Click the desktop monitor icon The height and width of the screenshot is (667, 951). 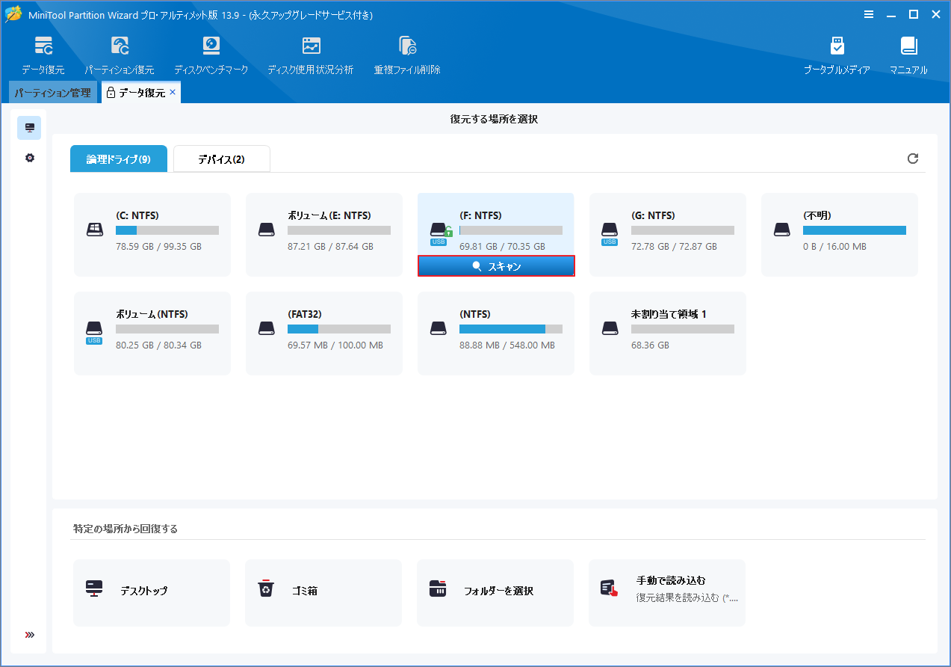[94, 589]
